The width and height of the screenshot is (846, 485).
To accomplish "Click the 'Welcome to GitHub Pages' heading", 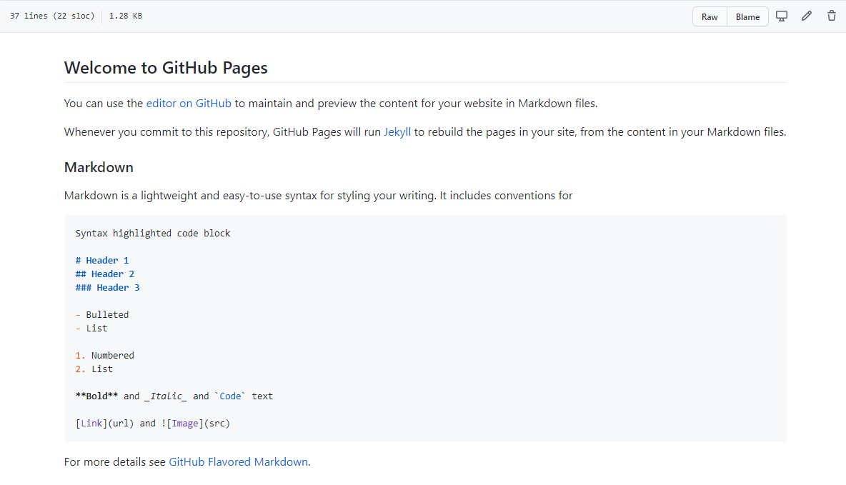I will (x=166, y=68).
